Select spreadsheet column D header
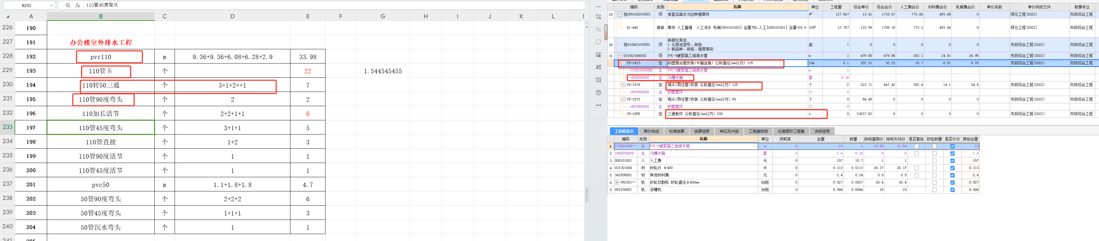 tap(232, 16)
